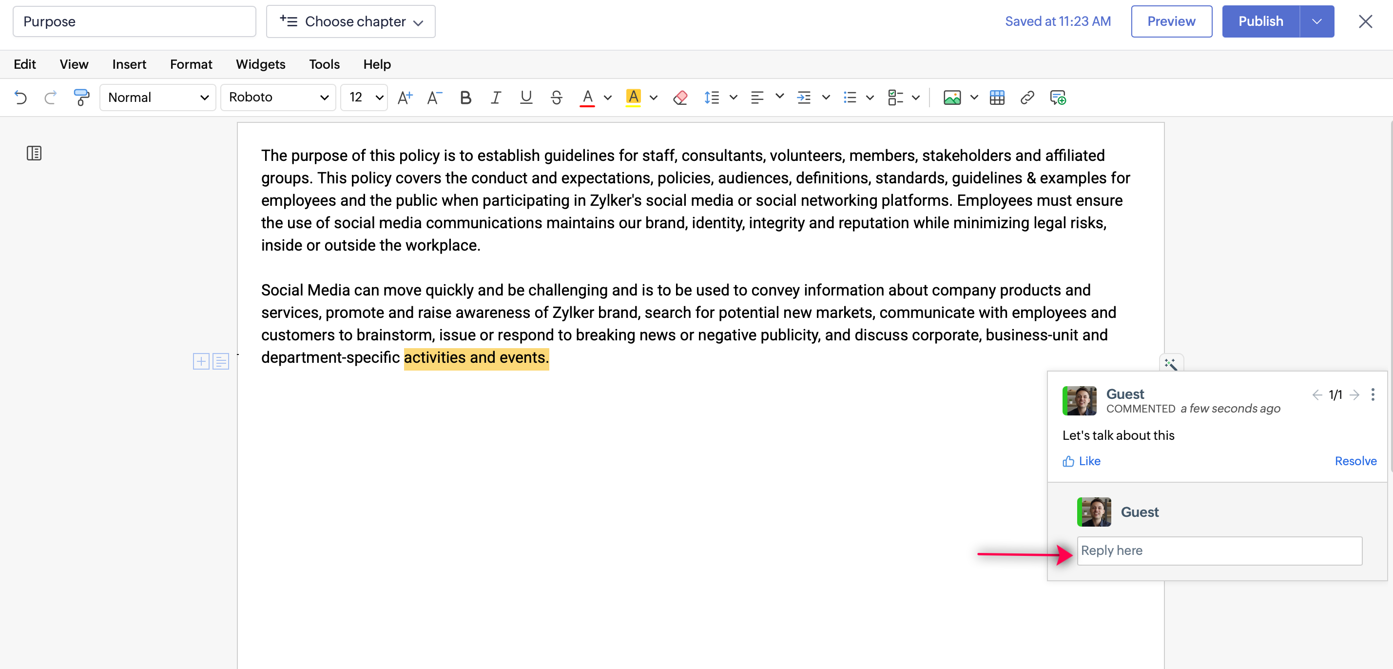
Task: Click Resolve on the comment
Action: 1354,461
